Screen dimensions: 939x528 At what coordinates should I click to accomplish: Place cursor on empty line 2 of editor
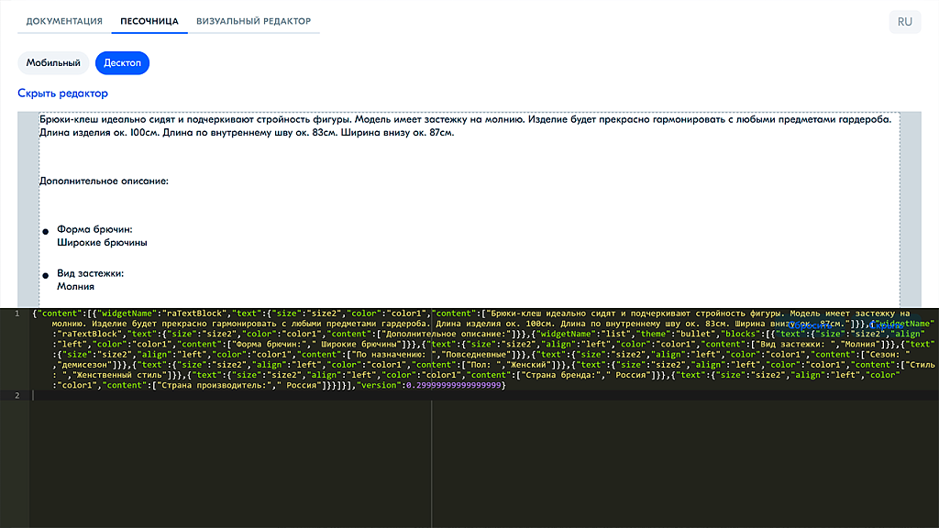(x=275, y=395)
